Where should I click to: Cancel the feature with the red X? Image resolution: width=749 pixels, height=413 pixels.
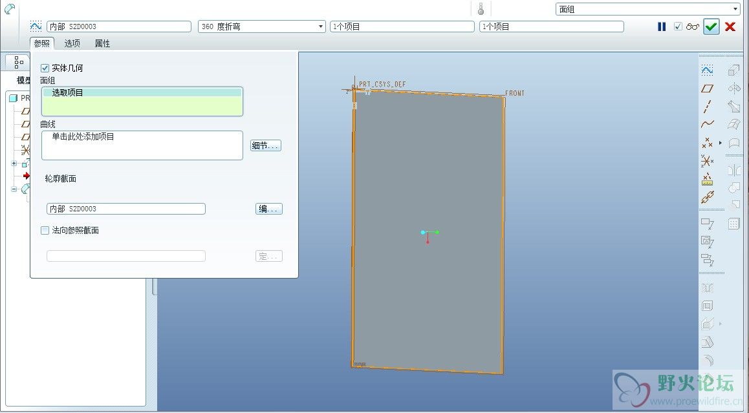click(x=730, y=26)
